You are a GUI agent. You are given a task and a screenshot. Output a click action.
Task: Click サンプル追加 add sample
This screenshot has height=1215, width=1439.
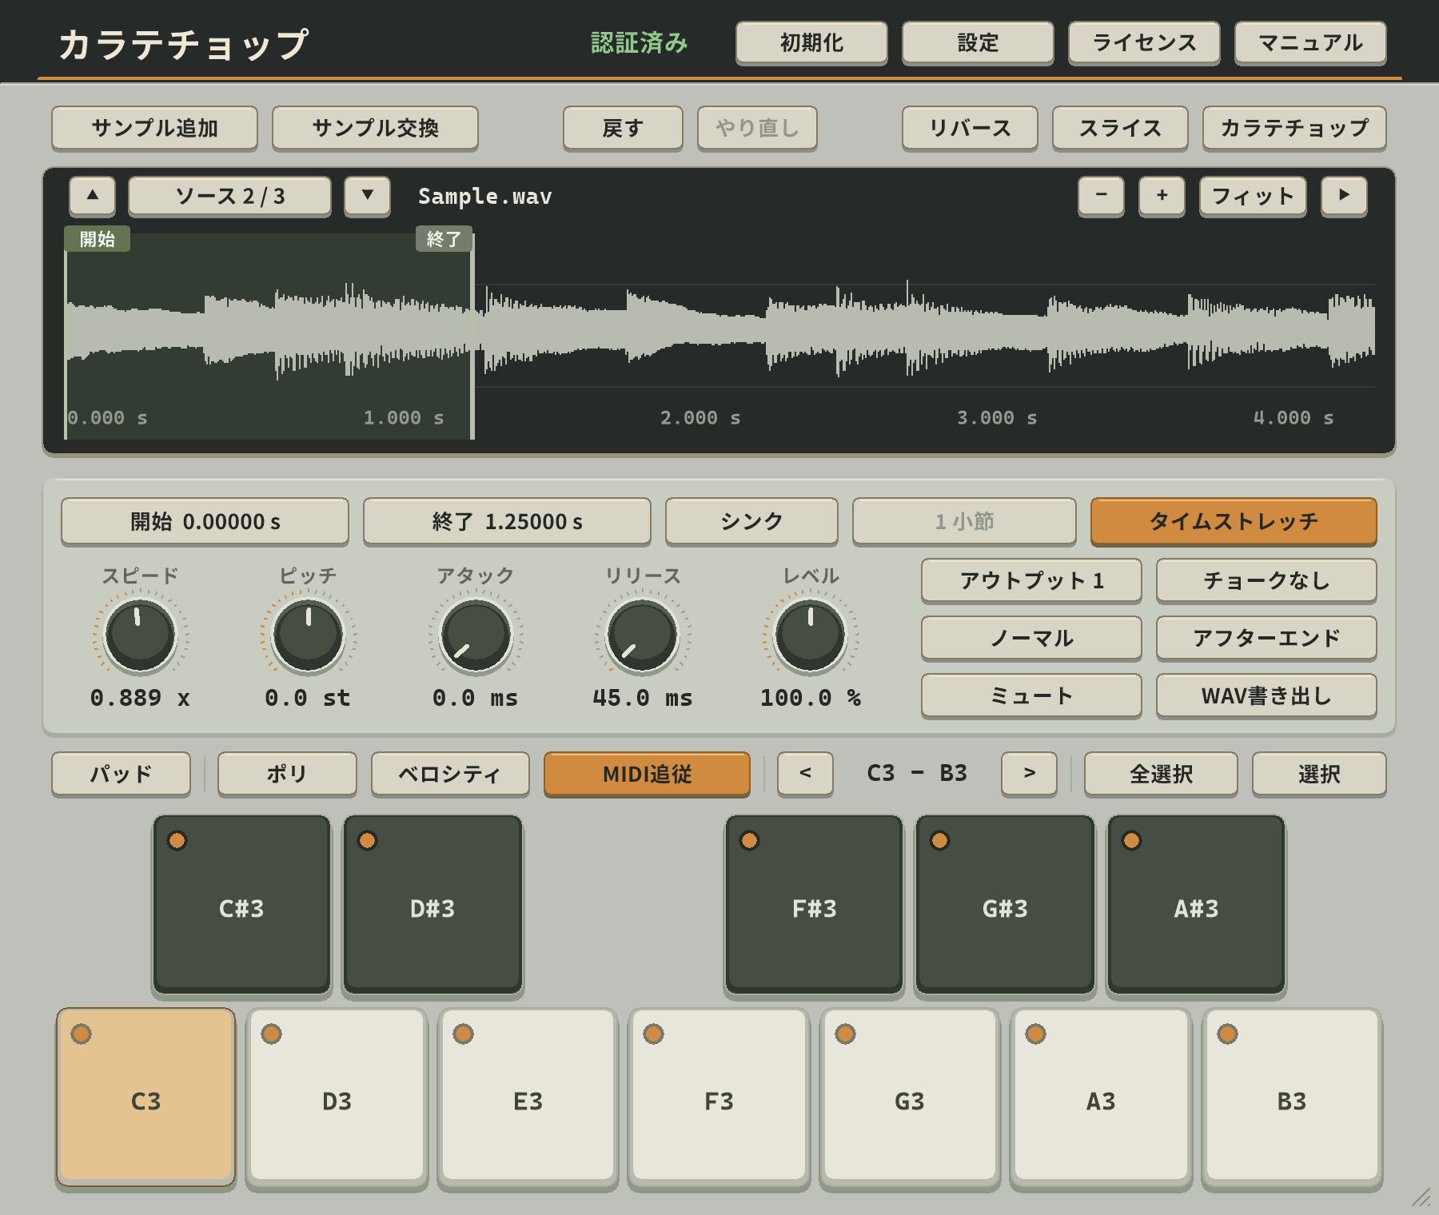tap(154, 128)
